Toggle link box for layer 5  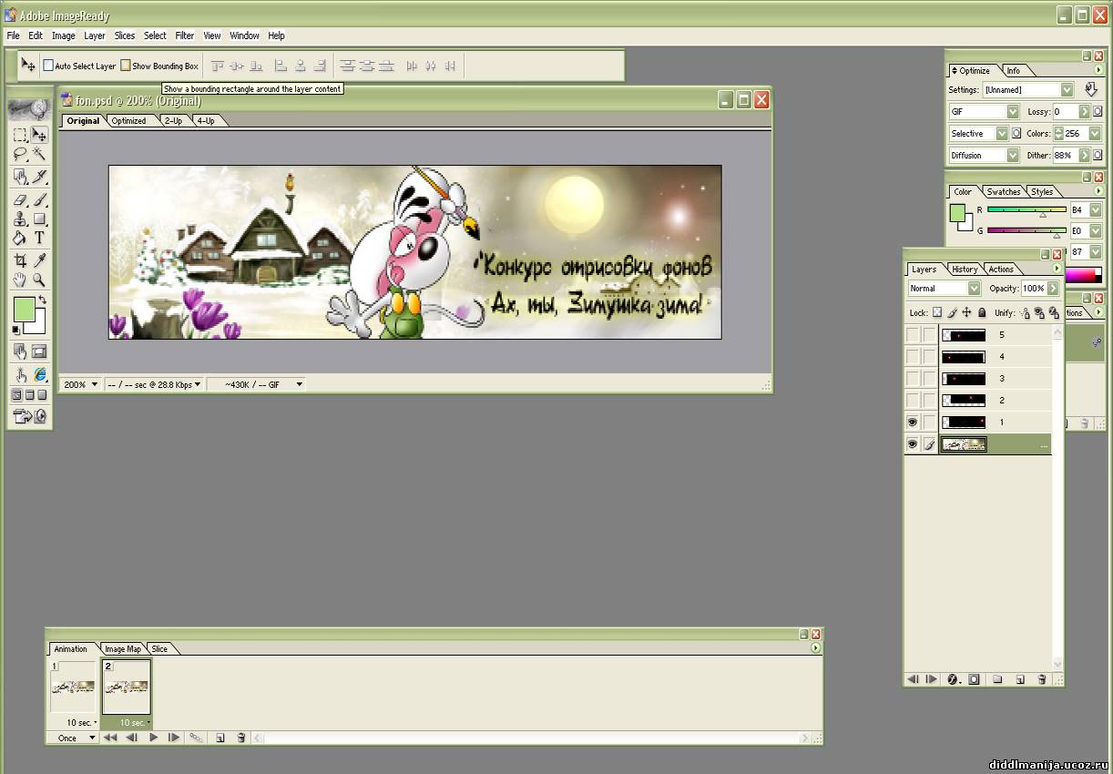pos(929,335)
